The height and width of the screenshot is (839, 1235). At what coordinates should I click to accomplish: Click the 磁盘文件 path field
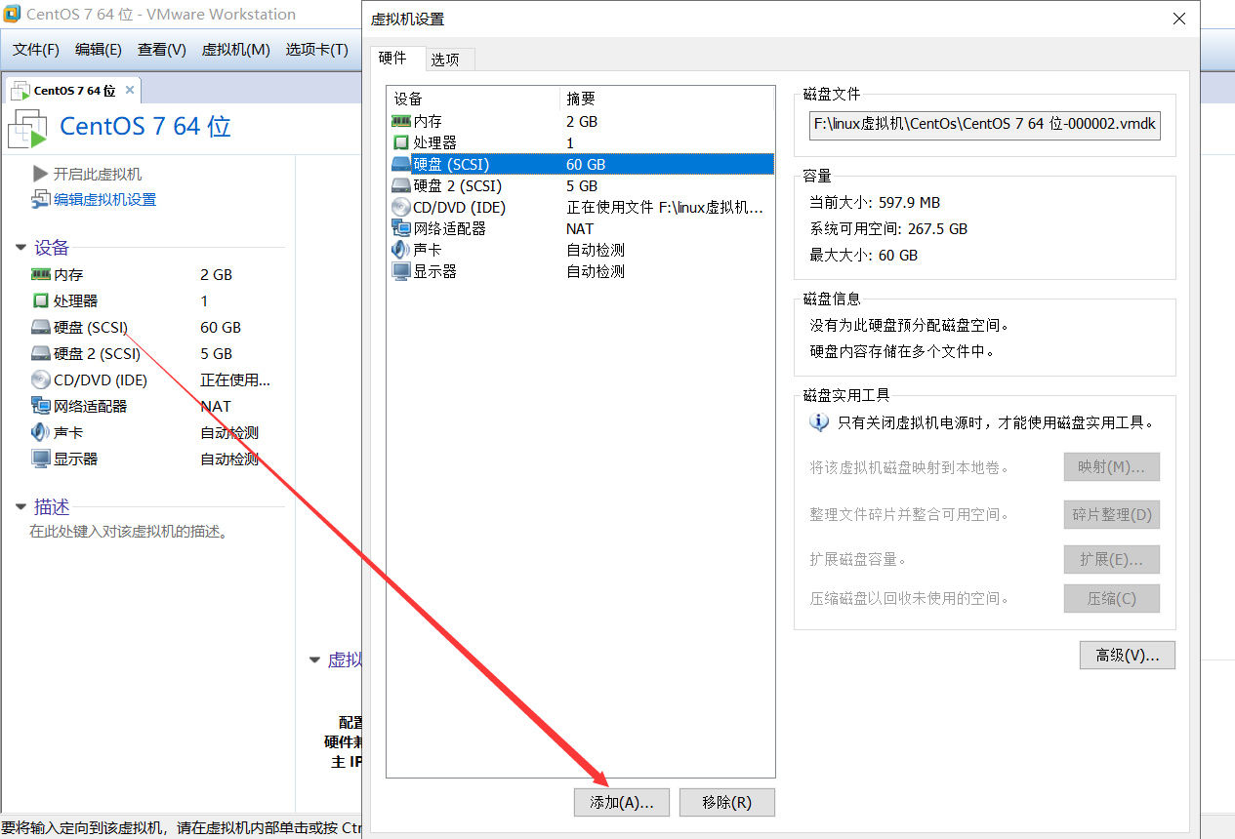[x=985, y=125]
